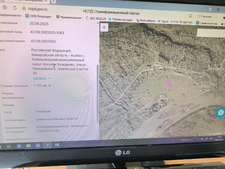Click the info panel vertical scrollbar

pos(98,94)
